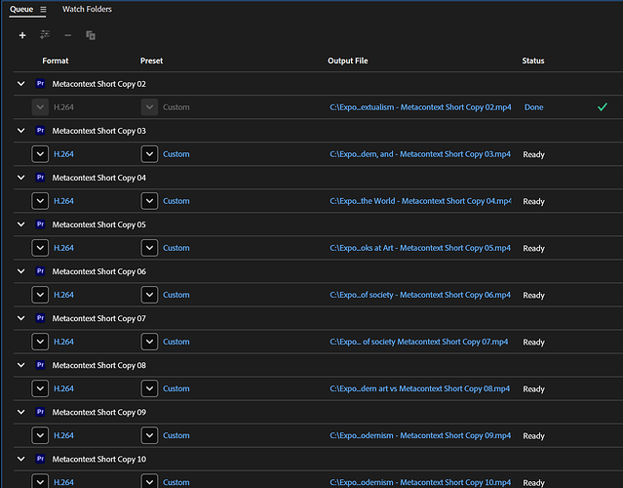The image size is (623, 488).
Task: Click the Format column header
Action: [56, 61]
